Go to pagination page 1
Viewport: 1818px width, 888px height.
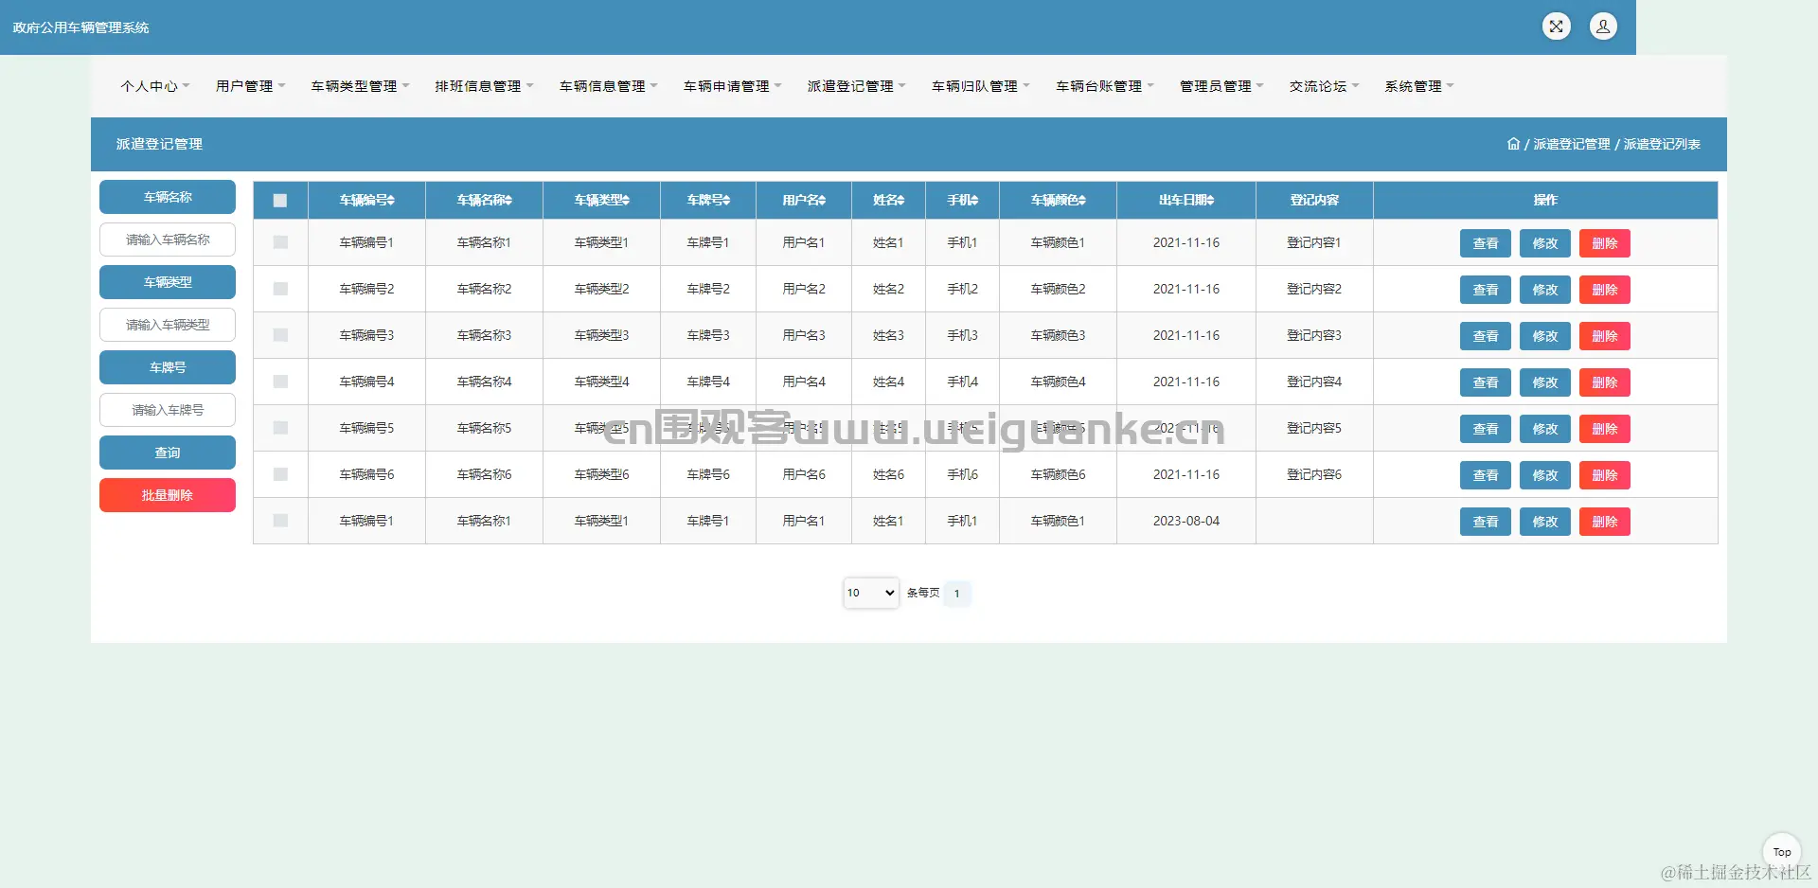pos(957,594)
